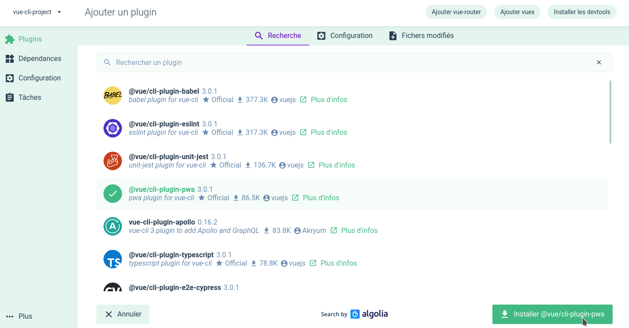Click inside the Rechercher un plugin field

[x=309, y=62]
